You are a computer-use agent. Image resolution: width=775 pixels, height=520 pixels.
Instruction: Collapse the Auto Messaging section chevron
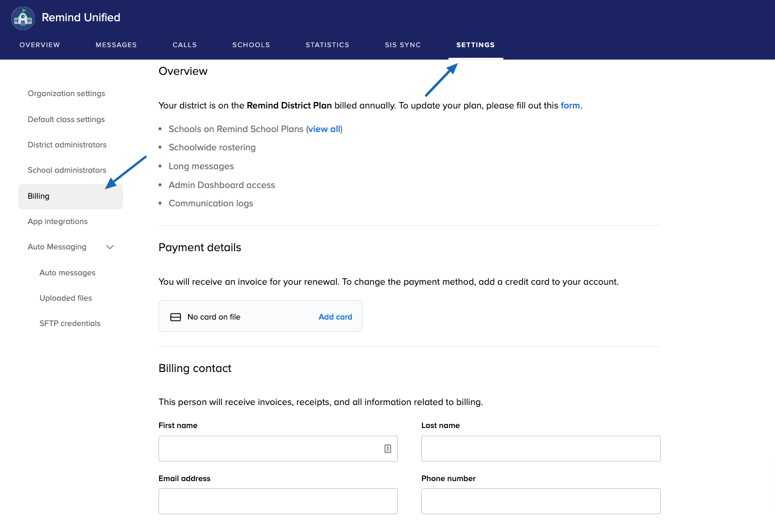pyautogui.click(x=110, y=247)
